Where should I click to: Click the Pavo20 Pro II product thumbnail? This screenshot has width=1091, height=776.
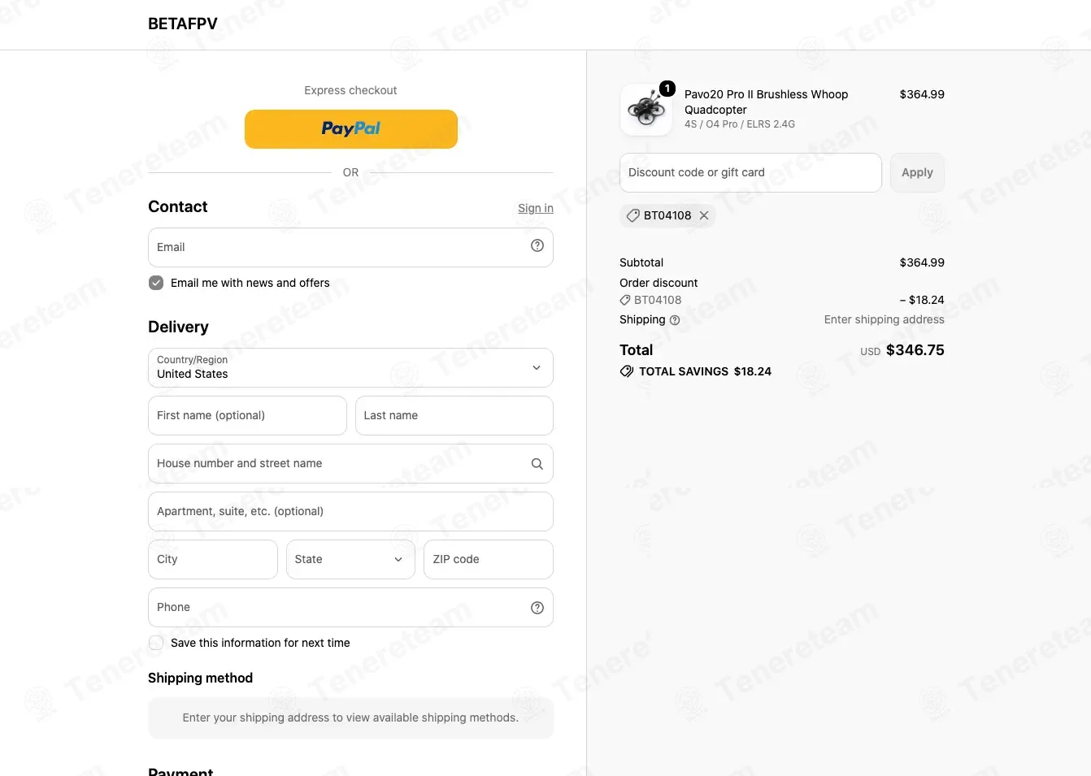[646, 110]
